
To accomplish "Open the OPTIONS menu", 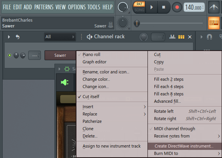I will [76, 7].
